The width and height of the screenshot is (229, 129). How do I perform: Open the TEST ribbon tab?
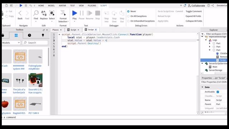coord(72,6)
